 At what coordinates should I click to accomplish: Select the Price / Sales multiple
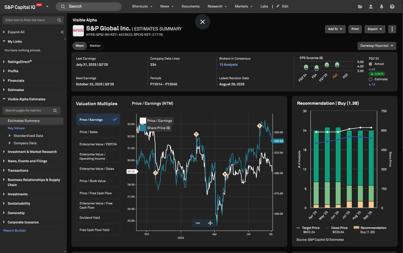click(x=98, y=132)
